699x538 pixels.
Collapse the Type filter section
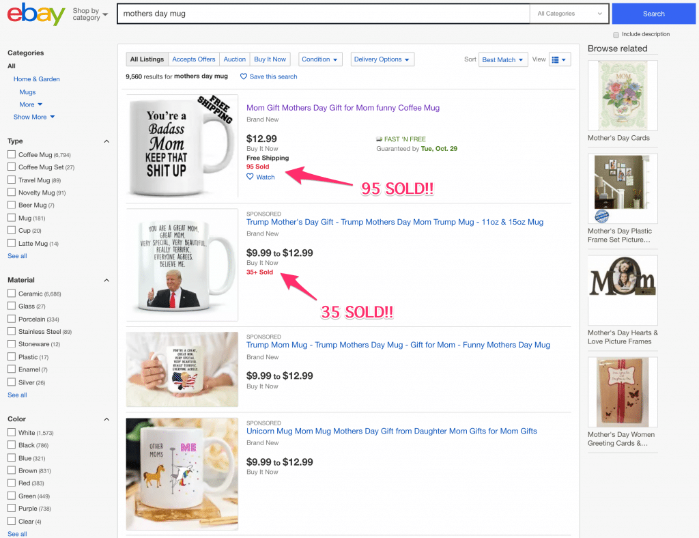106,141
